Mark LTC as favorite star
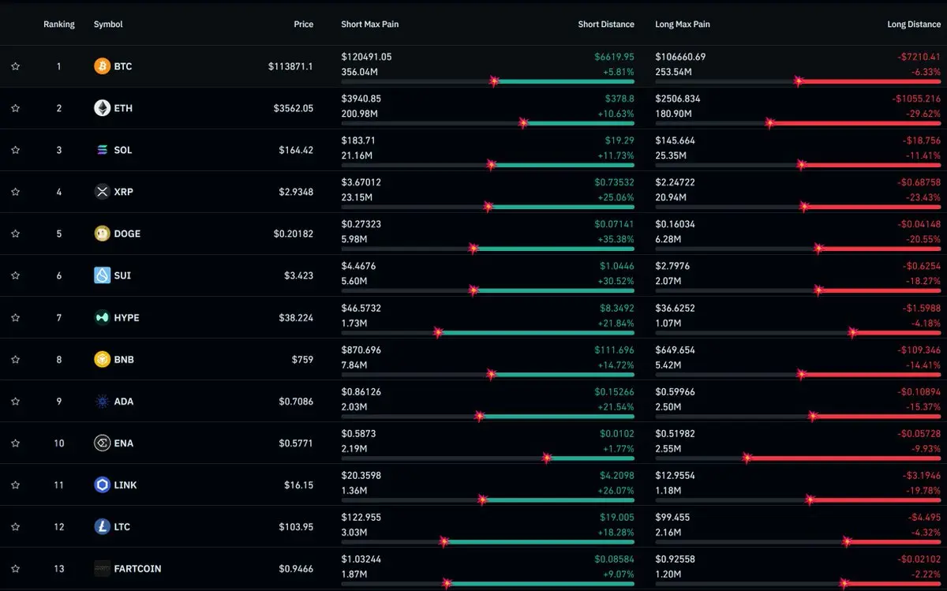 click(15, 526)
